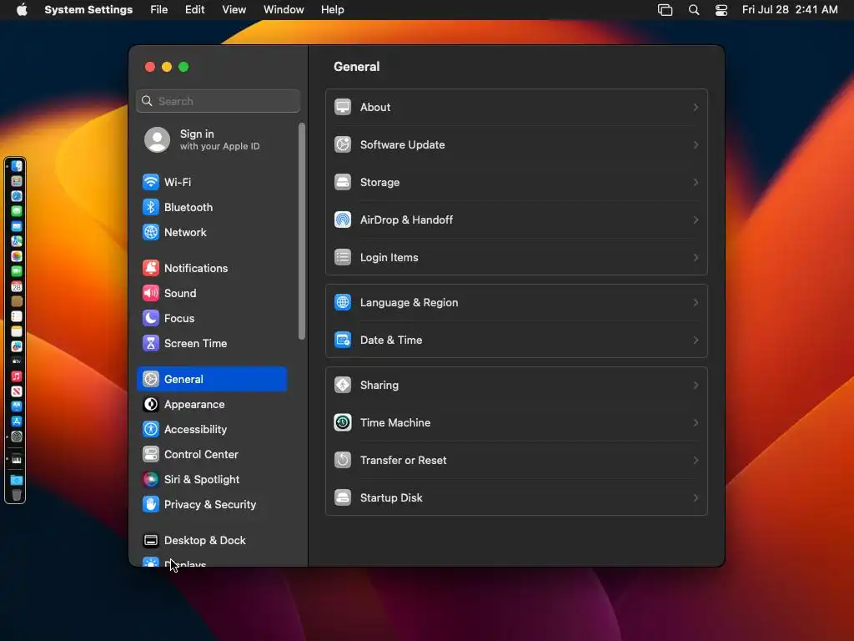Expand Time Machine via its chevron
854x641 pixels.
(x=696, y=423)
